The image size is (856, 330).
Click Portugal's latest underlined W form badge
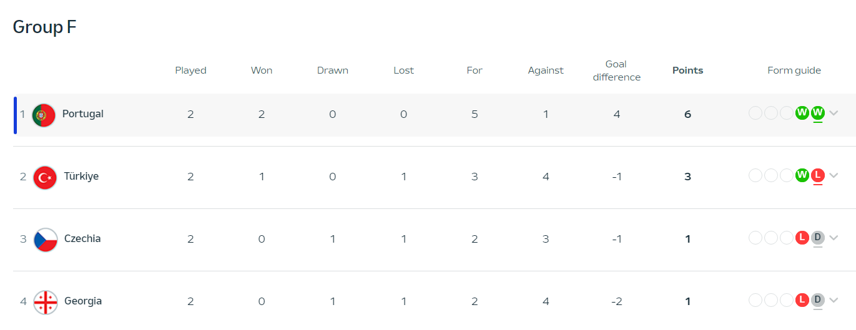click(818, 113)
